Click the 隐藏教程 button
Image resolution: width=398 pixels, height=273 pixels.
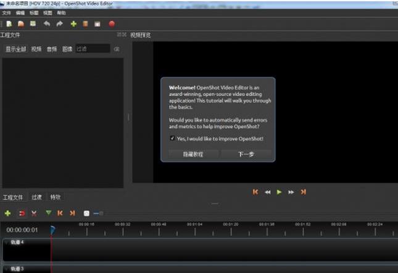coord(185,153)
